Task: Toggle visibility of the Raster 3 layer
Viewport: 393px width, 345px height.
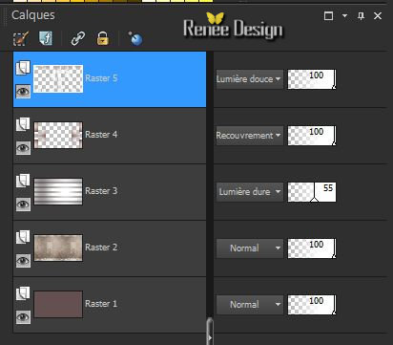Action: [x=23, y=205]
